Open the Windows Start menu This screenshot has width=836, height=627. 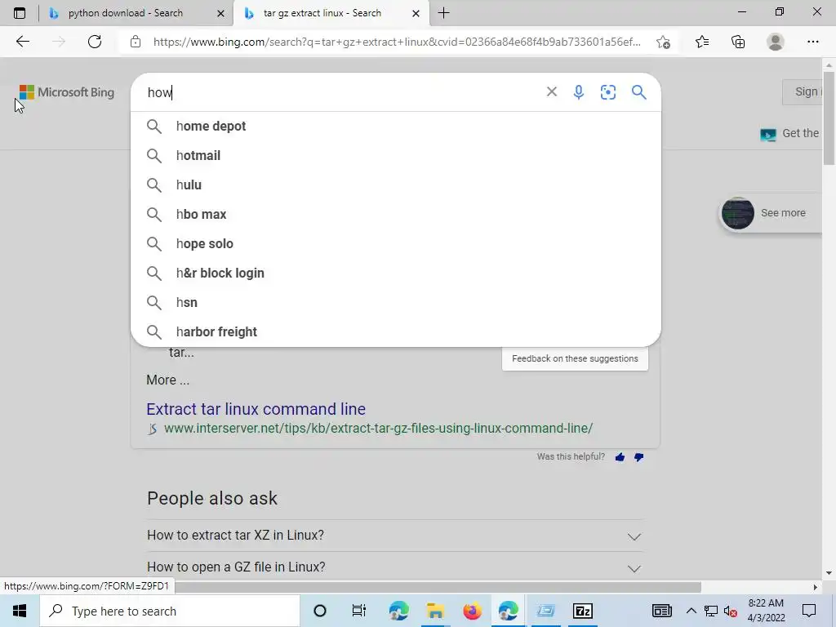tap(20, 611)
